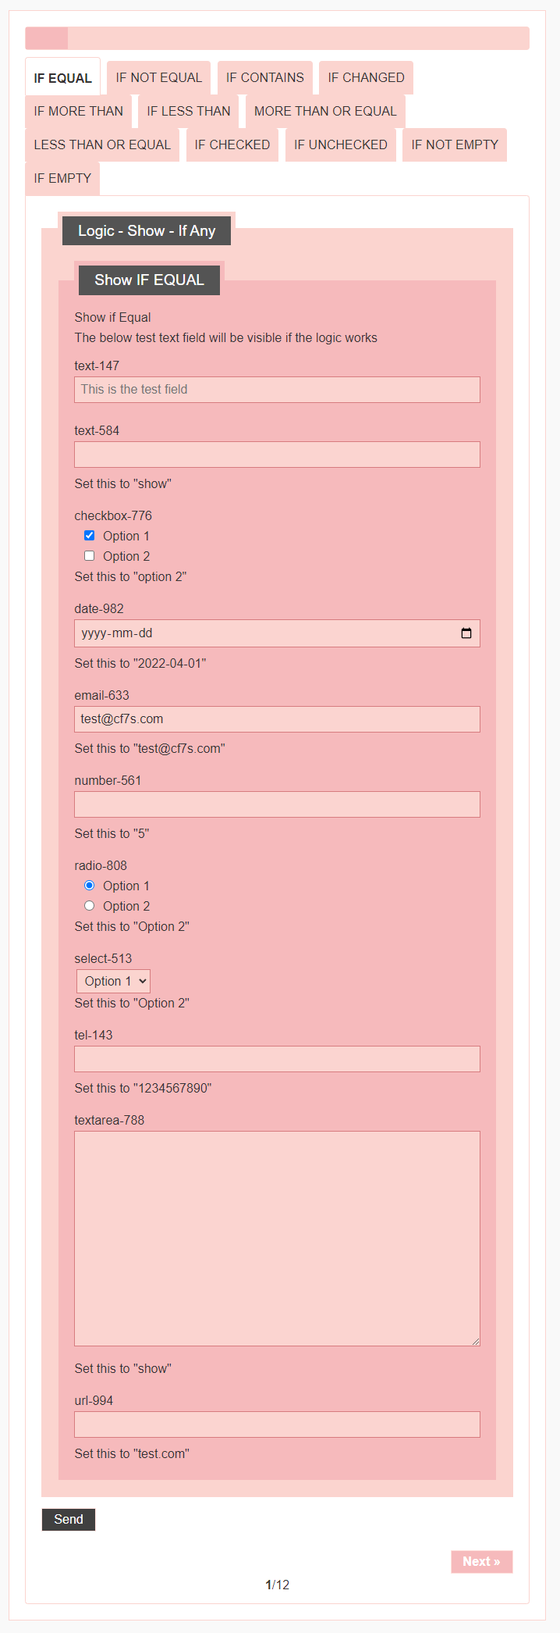Screen dimensions: 560x1633
Task: Open the IF CHECKED tab
Action: [x=232, y=145]
